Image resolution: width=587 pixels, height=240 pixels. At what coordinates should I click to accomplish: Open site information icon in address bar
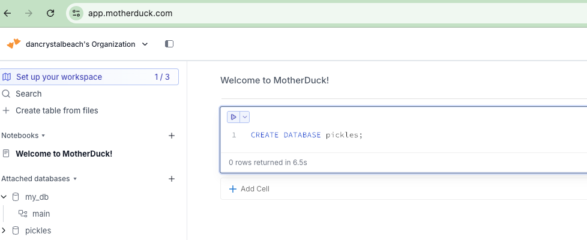(76, 13)
